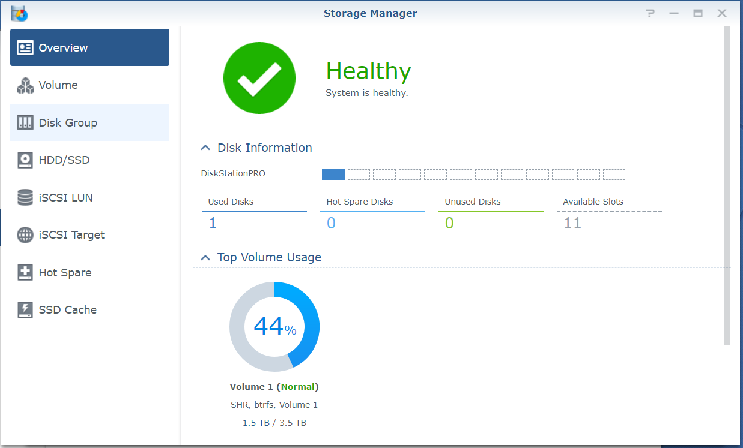Click the iSCSI LUN stack icon
Image resolution: width=743 pixels, height=448 pixels.
tap(25, 197)
